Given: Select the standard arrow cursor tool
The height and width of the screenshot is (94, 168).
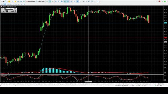Looking at the screenshot, I should (x=75, y=2).
